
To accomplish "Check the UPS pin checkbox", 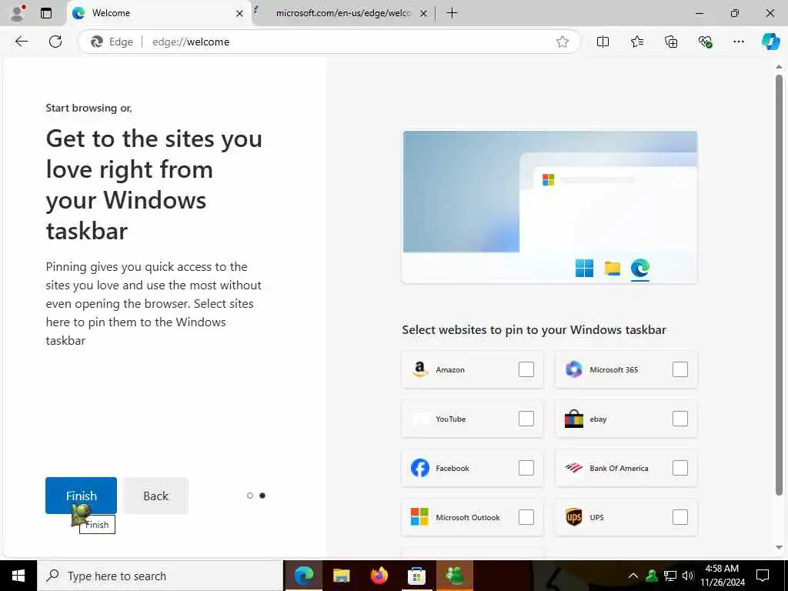I will 680,517.
